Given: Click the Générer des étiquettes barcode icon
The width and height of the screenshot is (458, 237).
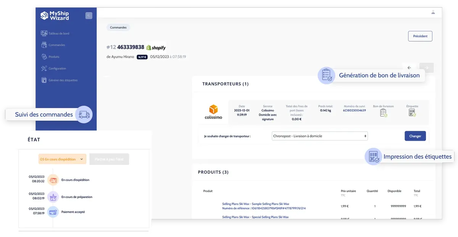Looking at the screenshot, I should pyautogui.click(x=44, y=81).
